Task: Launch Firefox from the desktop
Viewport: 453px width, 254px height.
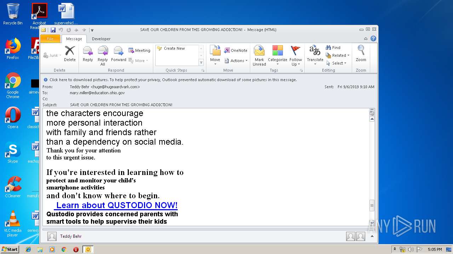Action: (13, 49)
